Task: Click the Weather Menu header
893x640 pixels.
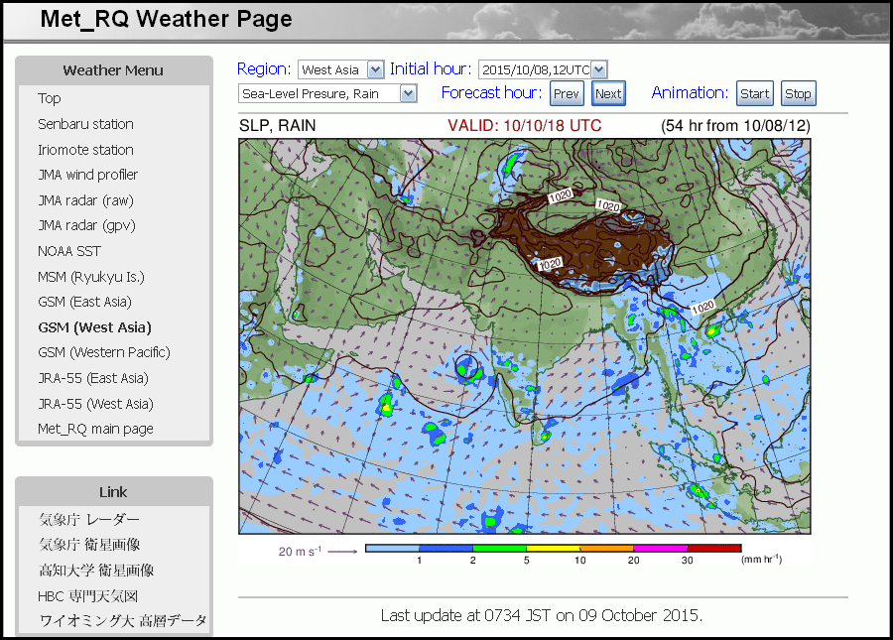Action: pos(113,70)
